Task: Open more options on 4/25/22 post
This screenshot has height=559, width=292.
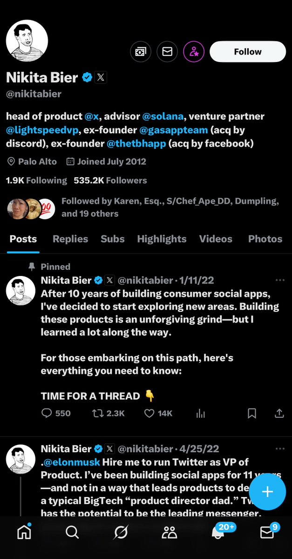Action: point(280,449)
